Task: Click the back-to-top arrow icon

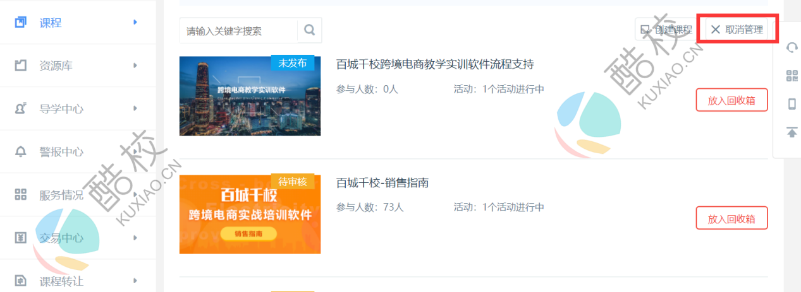Action: coord(791,132)
